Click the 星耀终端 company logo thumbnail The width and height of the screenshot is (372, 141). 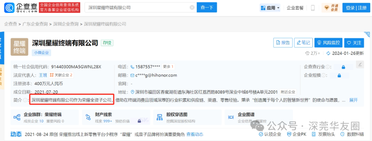(x=19, y=47)
